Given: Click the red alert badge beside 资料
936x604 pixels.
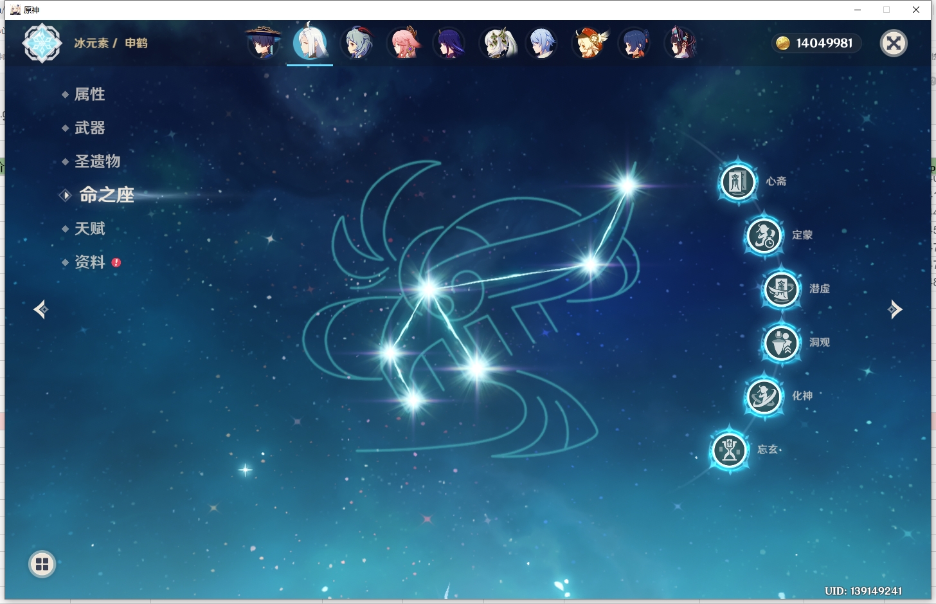Looking at the screenshot, I should tap(116, 262).
